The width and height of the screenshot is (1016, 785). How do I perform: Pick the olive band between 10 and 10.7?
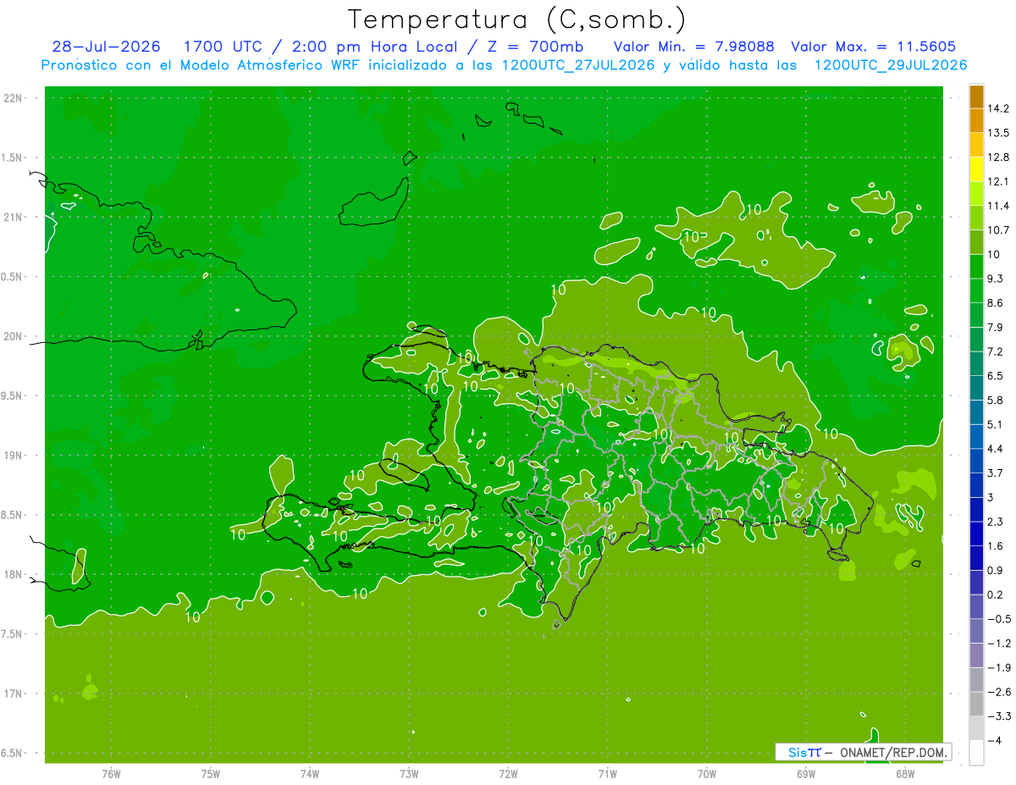pos(976,242)
